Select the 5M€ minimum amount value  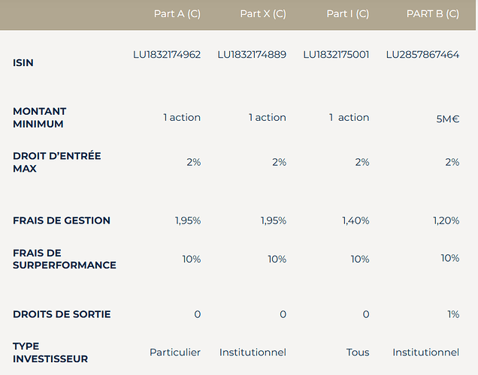448,118
